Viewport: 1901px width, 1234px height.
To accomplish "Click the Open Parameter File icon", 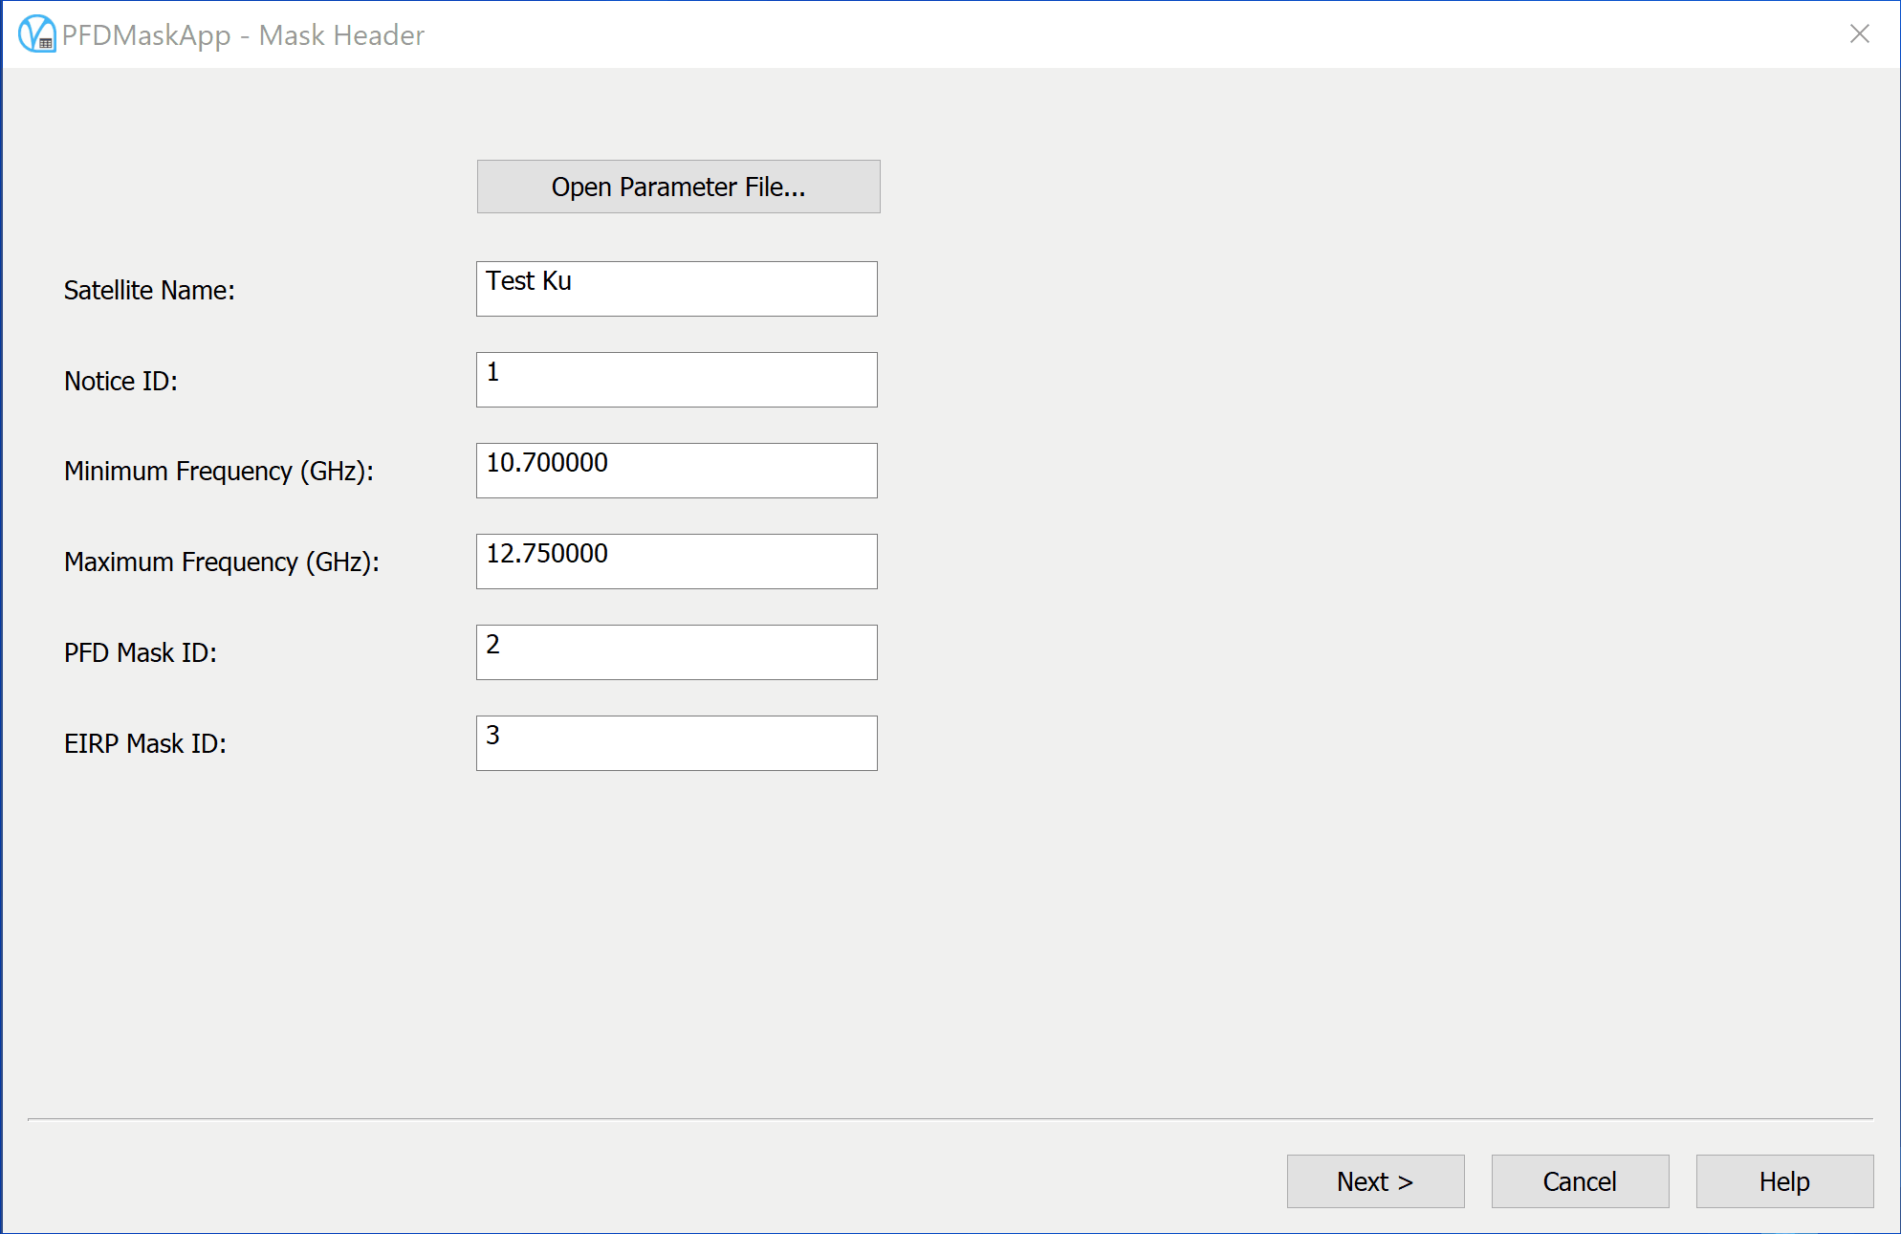I will [678, 186].
